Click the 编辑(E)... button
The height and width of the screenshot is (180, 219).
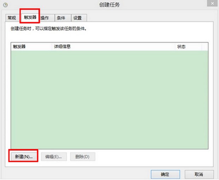54,157
